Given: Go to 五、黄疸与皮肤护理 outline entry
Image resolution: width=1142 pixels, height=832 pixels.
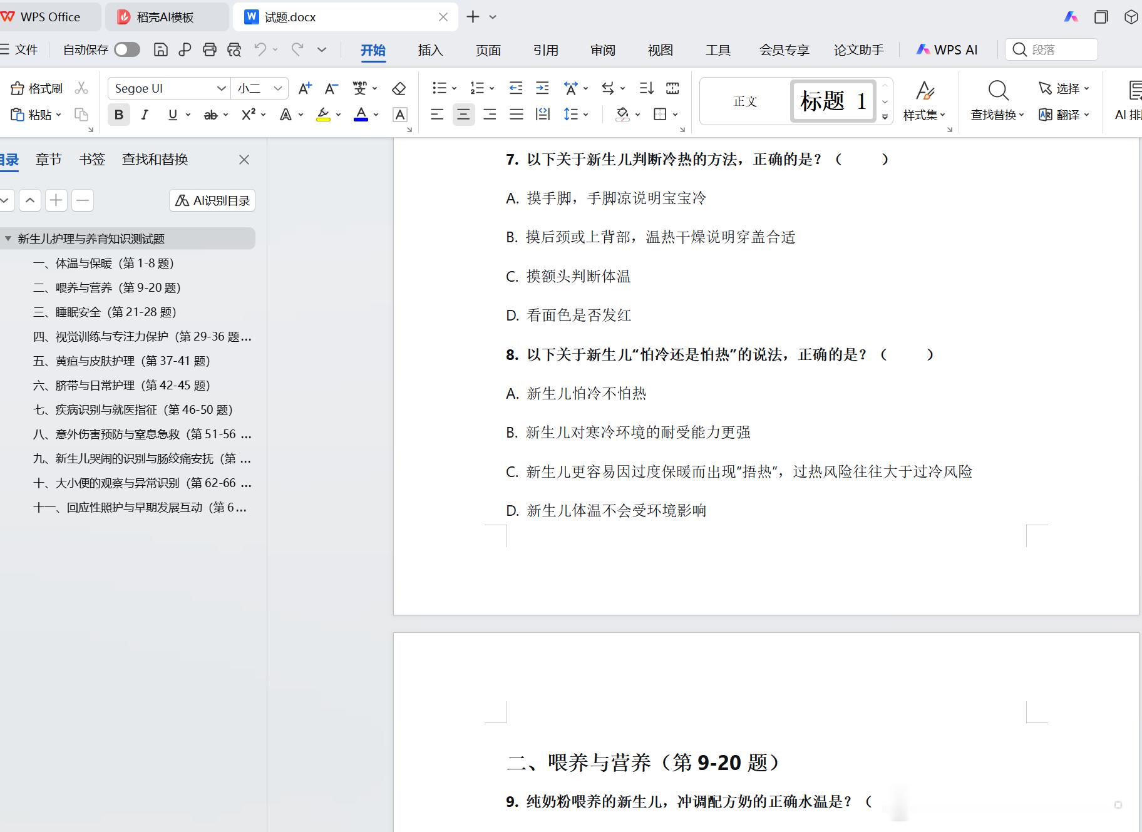Looking at the screenshot, I should 121,361.
